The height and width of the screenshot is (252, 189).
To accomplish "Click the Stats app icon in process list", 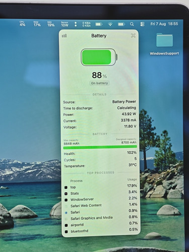I will click(x=66, y=194).
